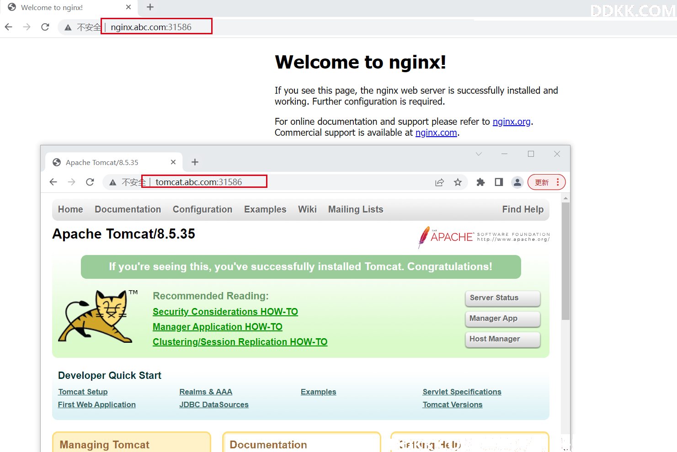Image resolution: width=677 pixels, height=452 pixels.
Task: Open the Home item in Tomcat navigation
Action: coord(70,209)
